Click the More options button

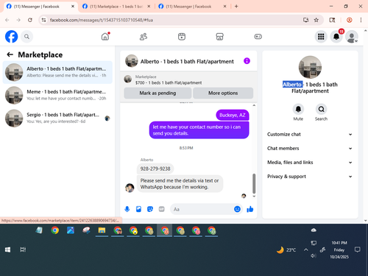(x=223, y=93)
